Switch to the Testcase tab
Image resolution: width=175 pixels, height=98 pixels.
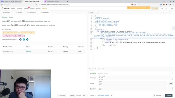[x=91, y=69]
